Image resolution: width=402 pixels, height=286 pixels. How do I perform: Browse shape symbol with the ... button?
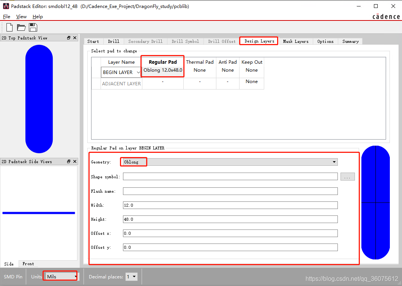coord(347,176)
